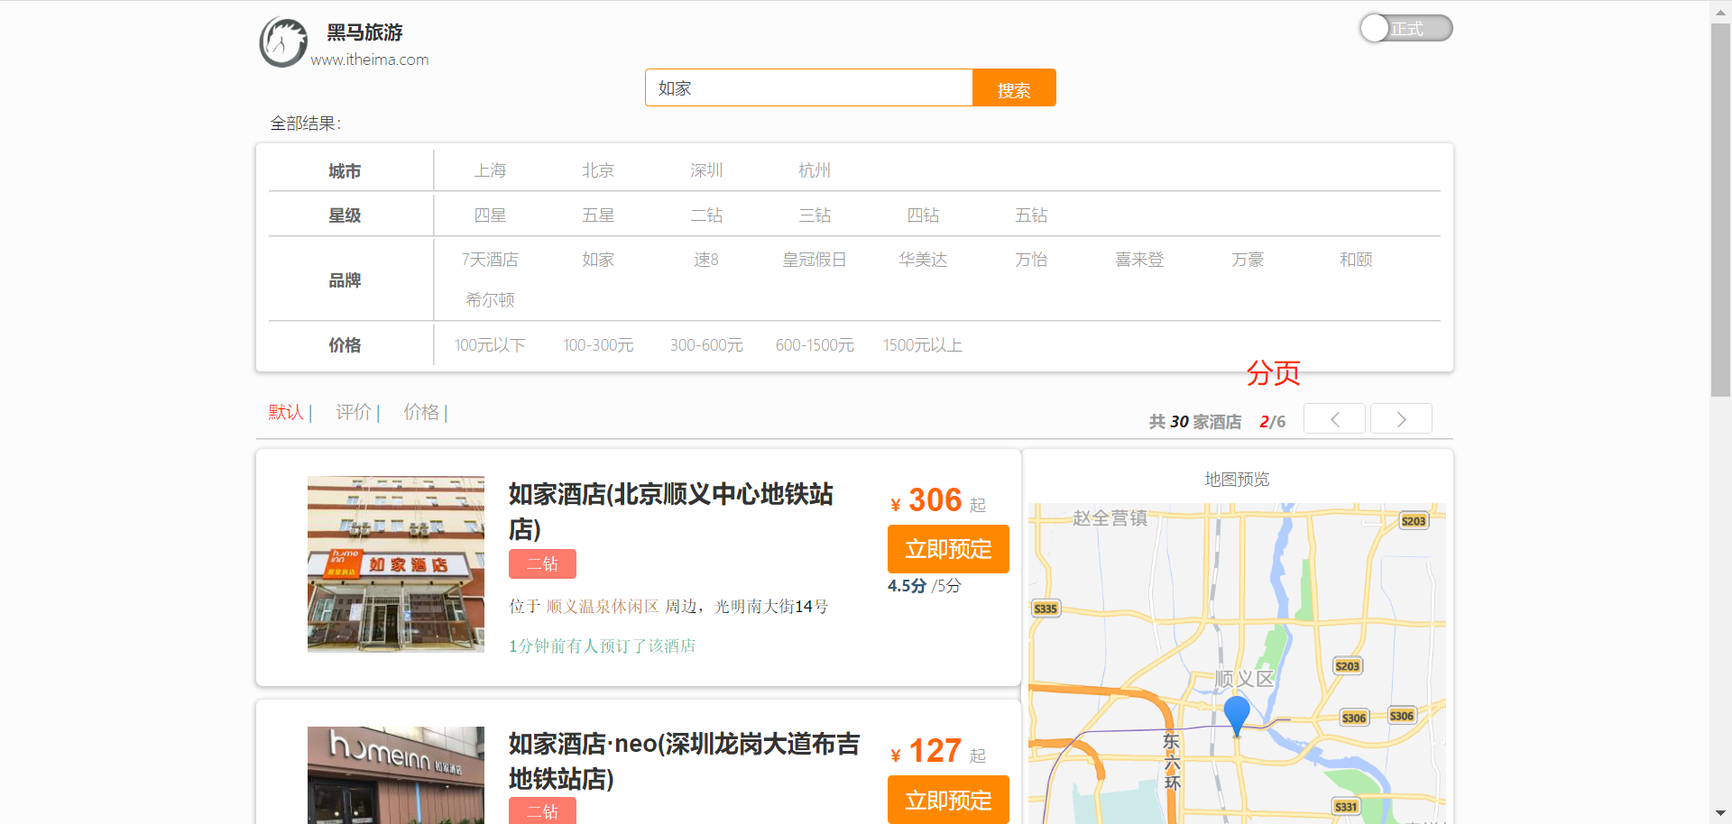Click into the 如家 search input field
This screenshot has width=1732, height=824.
808,87
